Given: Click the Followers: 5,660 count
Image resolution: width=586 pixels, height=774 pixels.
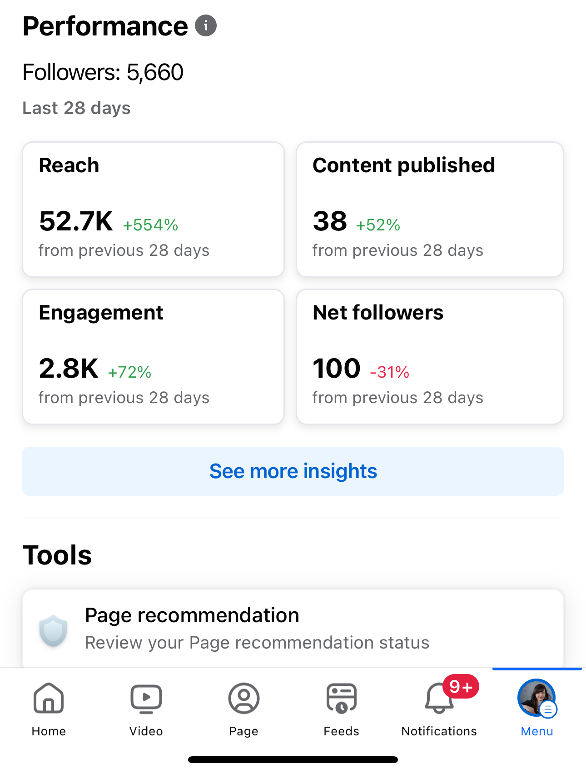Looking at the screenshot, I should [103, 71].
